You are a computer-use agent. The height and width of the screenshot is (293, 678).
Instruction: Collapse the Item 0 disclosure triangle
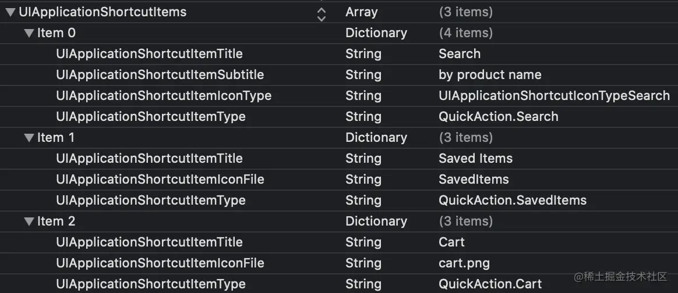(29, 33)
